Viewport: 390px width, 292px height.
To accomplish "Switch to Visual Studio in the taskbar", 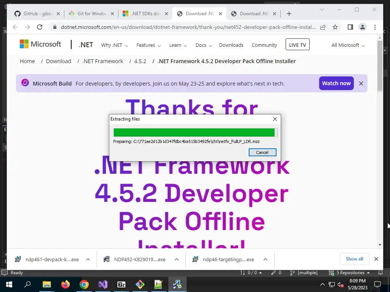I will [103, 284].
